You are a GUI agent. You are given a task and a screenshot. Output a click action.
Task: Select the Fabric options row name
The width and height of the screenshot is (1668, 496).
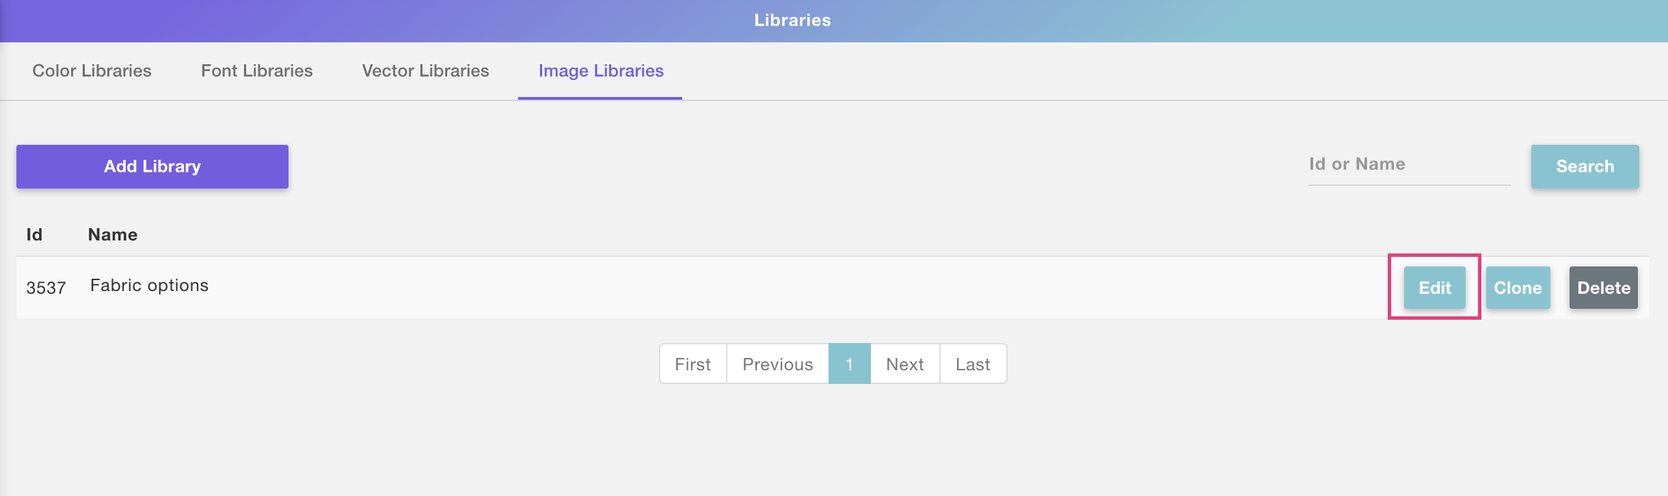[x=149, y=286]
